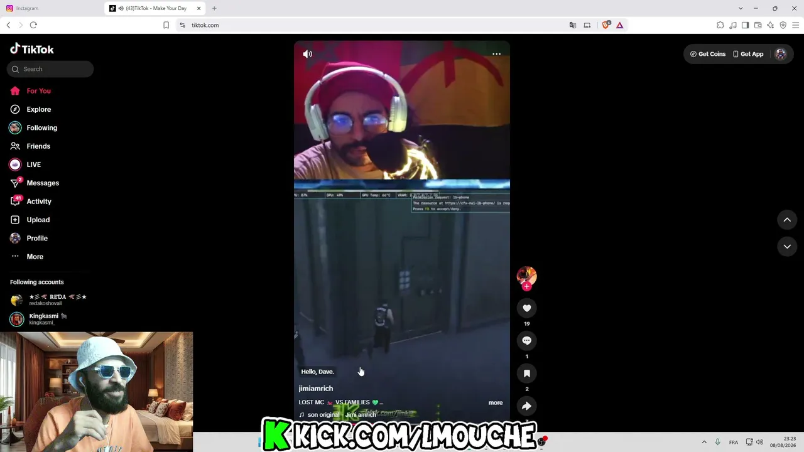Mute the video with the speaker icon
This screenshot has height=452, width=804.
click(x=307, y=54)
